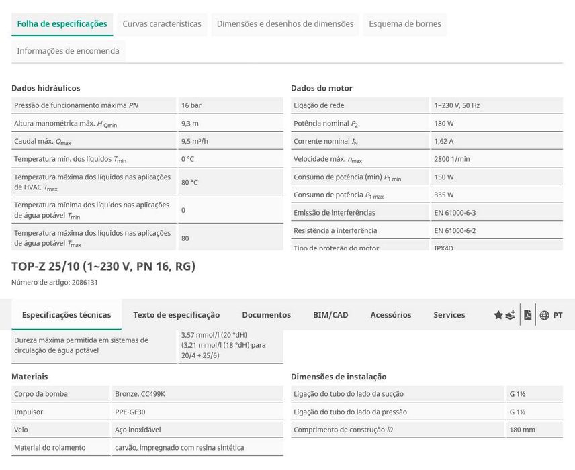Open the Services tab
Viewport: 575px width, 470px height.
pyautogui.click(x=449, y=314)
